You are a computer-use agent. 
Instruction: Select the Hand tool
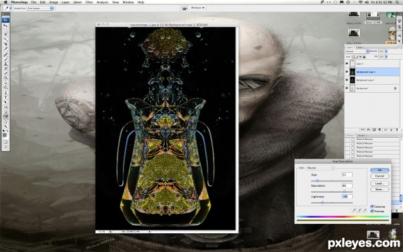[x=5, y=122]
